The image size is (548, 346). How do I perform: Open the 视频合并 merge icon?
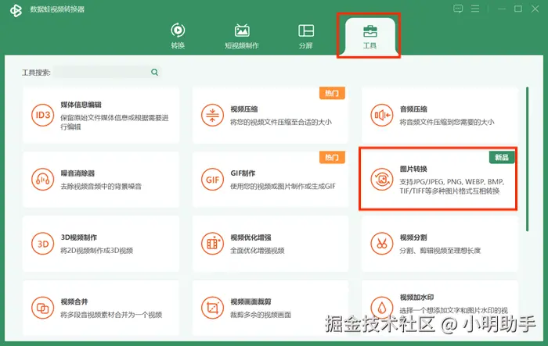pyautogui.click(x=42, y=308)
